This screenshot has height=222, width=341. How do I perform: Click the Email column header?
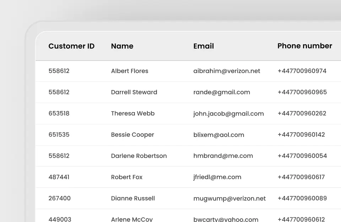tap(204, 46)
